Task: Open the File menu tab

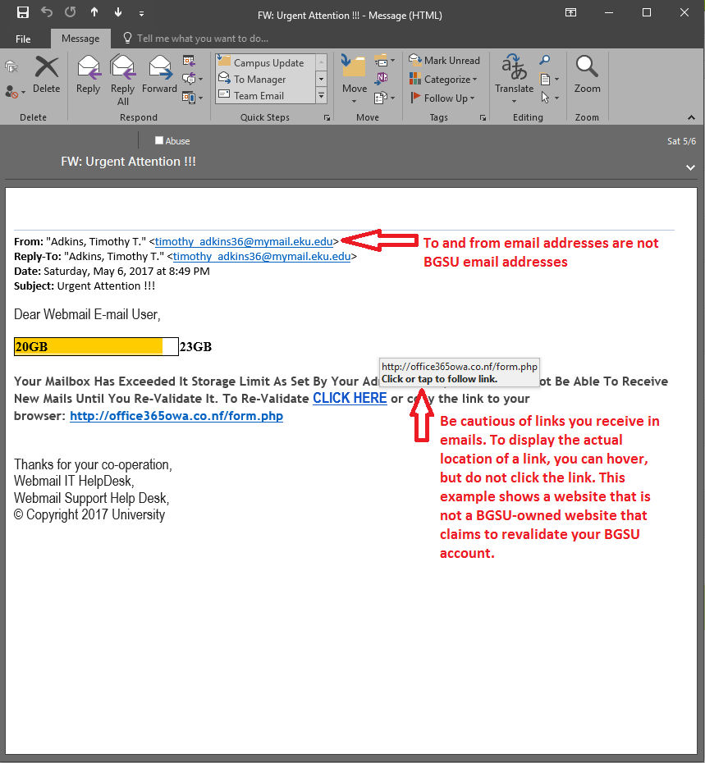Action: pos(23,39)
